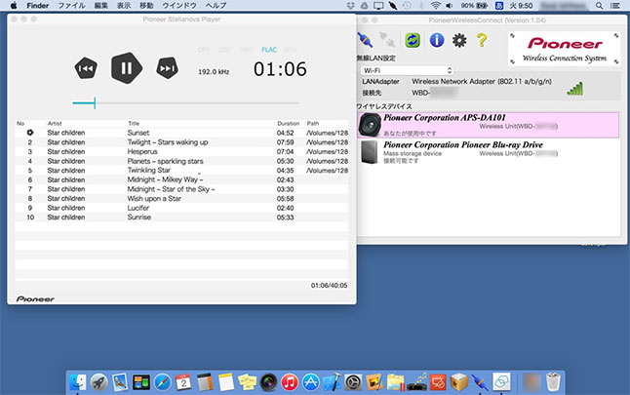Click the Title column header

[134, 123]
